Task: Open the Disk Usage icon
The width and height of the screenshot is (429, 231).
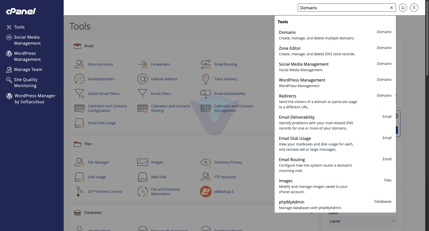Action: 79,177
